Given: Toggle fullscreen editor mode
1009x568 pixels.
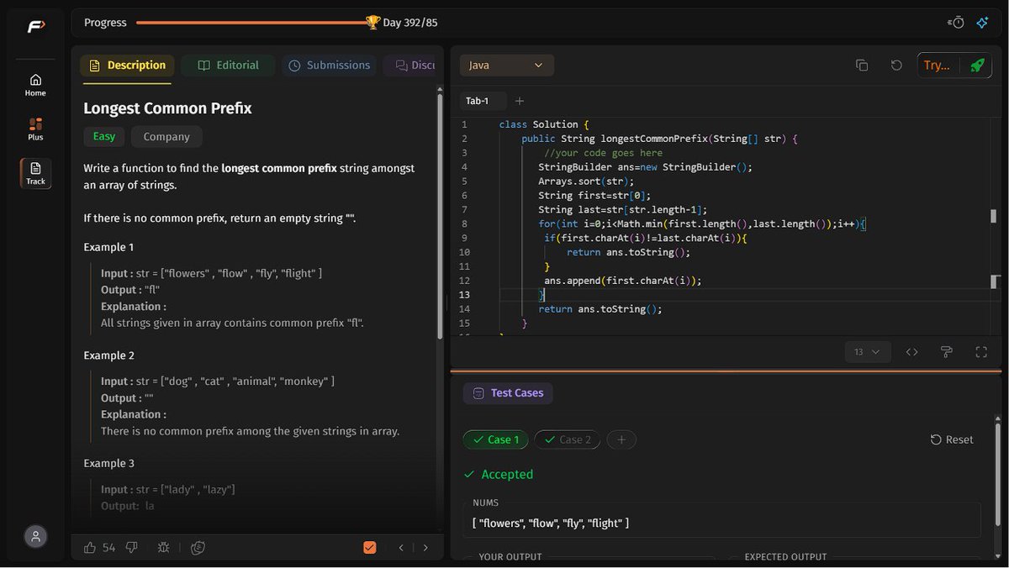Looking at the screenshot, I should point(981,352).
